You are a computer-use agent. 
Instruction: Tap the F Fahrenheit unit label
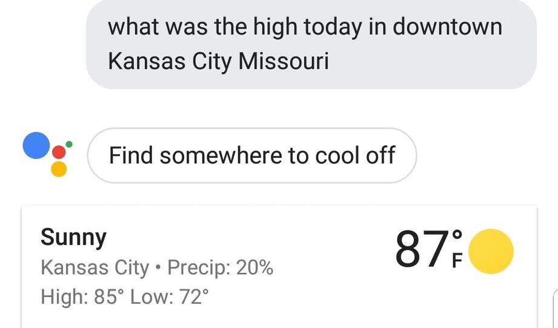(457, 261)
